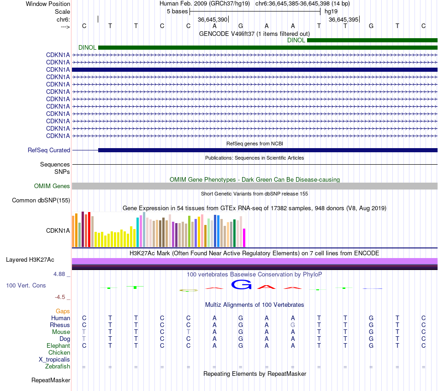Click the RefSeq Curated thick blue exon bar

pos(267,150)
